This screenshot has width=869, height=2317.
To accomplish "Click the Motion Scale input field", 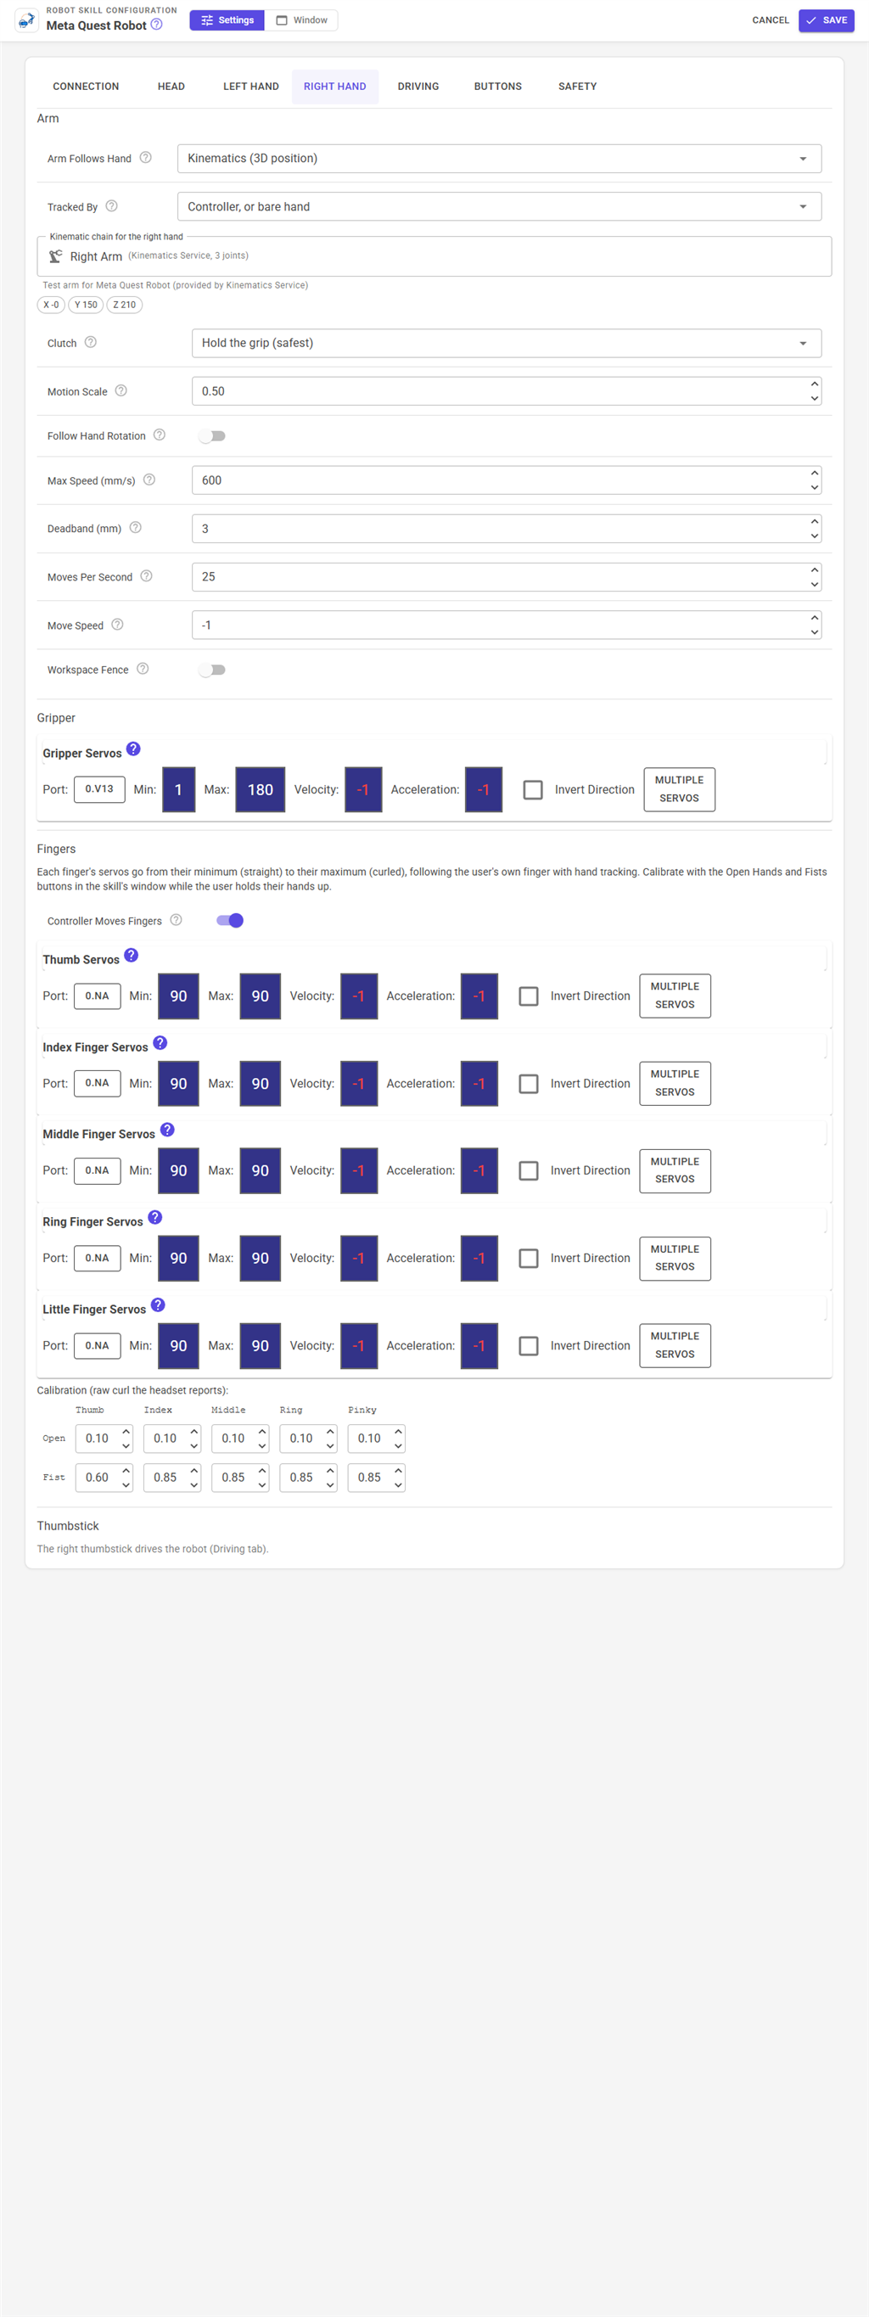I will pos(507,391).
